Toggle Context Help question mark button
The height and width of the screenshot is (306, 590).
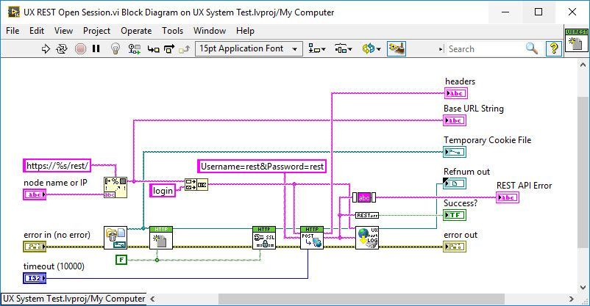(553, 48)
